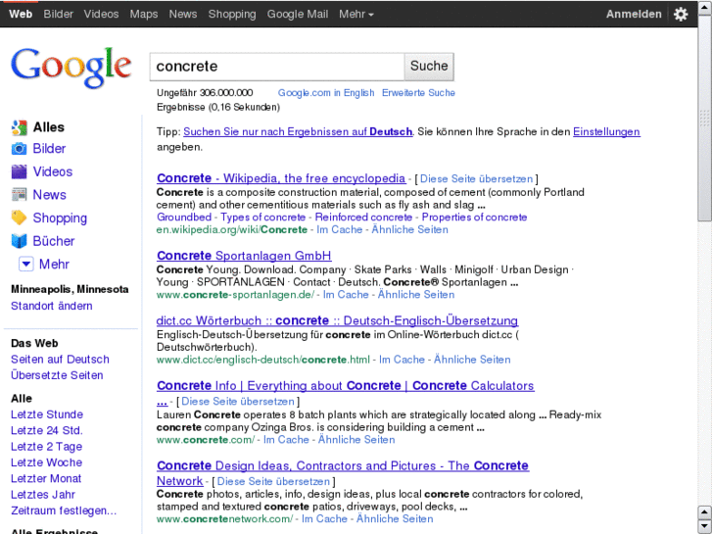Click the Alles colorful search icon
Image resolution: width=712 pixels, height=534 pixels.
tap(19, 127)
